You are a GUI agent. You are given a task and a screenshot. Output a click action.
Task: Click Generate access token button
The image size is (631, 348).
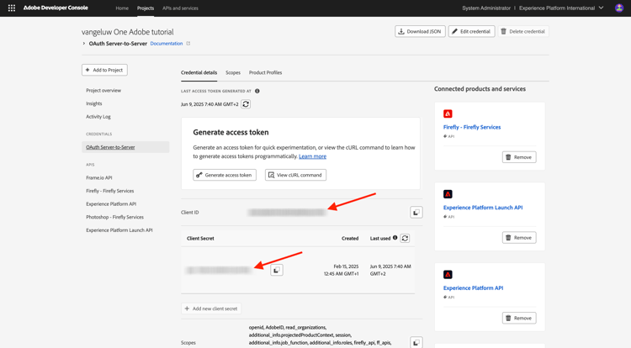(225, 175)
